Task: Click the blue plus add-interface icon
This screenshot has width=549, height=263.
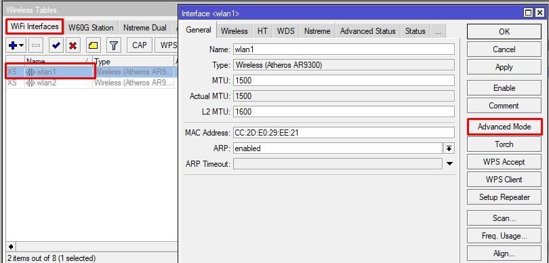Action: [13, 45]
